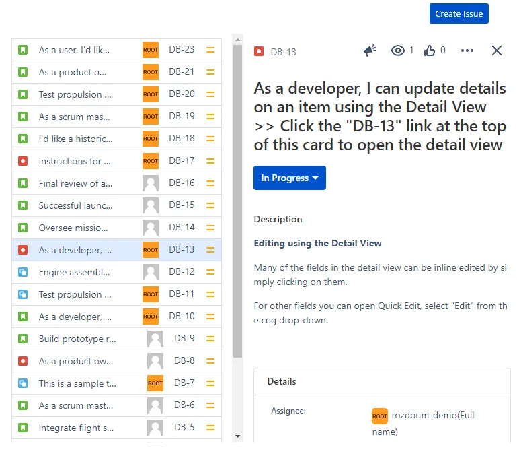Click story type icon in DB-19 row
This screenshot has width=517, height=462.
click(23, 117)
